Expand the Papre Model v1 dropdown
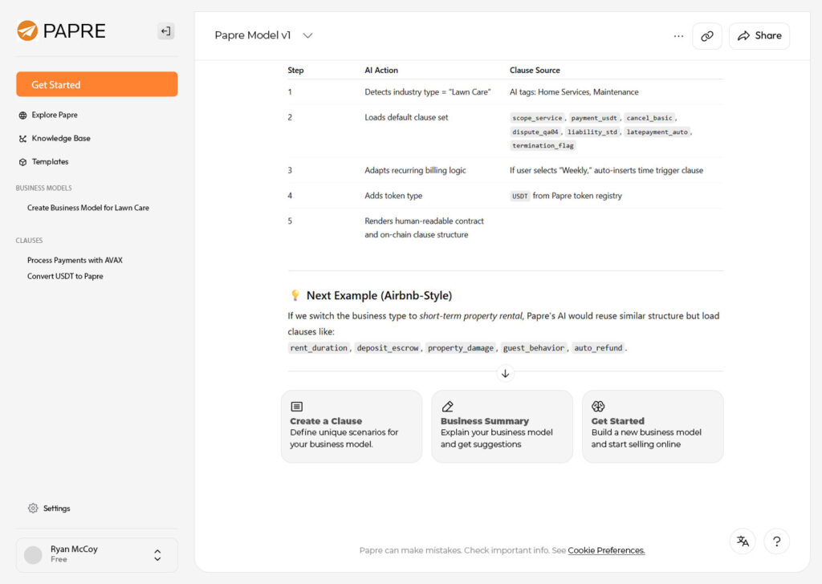The height and width of the screenshot is (584, 822). [263, 35]
